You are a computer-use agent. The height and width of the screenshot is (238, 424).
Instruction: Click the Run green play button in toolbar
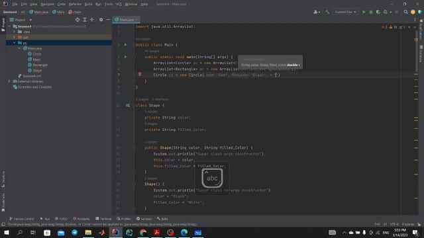(x=364, y=12)
